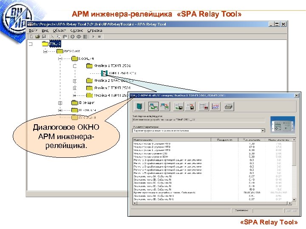Click the Cut scissors toolbar icon
Screen dimensions: 306x229
point(52,36)
